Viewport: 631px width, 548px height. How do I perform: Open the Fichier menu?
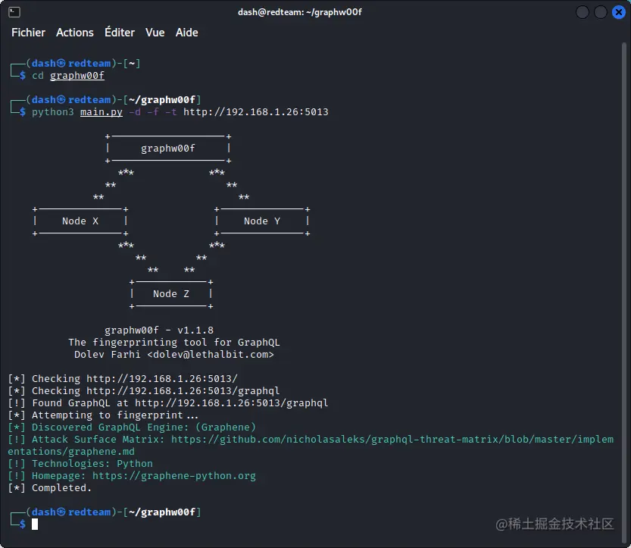(x=28, y=32)
